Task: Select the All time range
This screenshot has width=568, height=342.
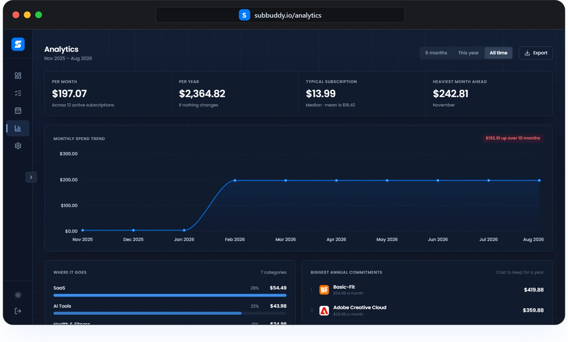Action: tap(498, 53)
